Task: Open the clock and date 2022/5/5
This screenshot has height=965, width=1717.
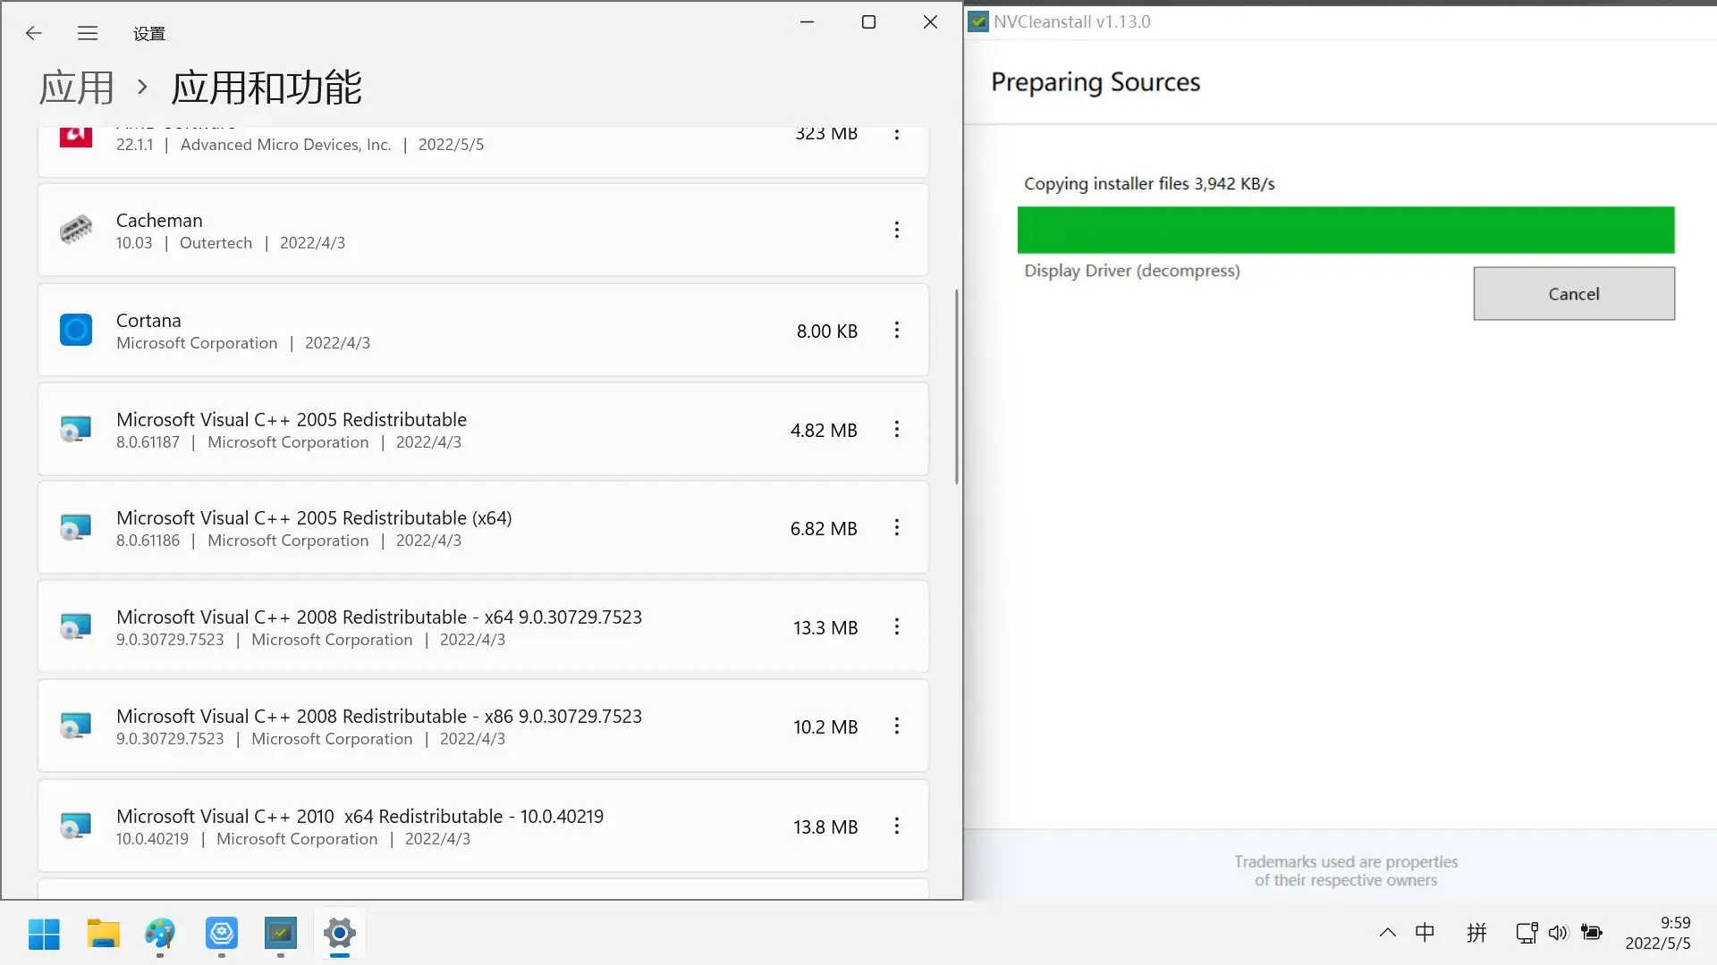Action: [1657, 933]
